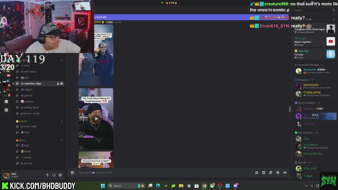Collapse the BOTS category
The width and height of the screenshot is (338, 190).
click(x=22, y=140)
